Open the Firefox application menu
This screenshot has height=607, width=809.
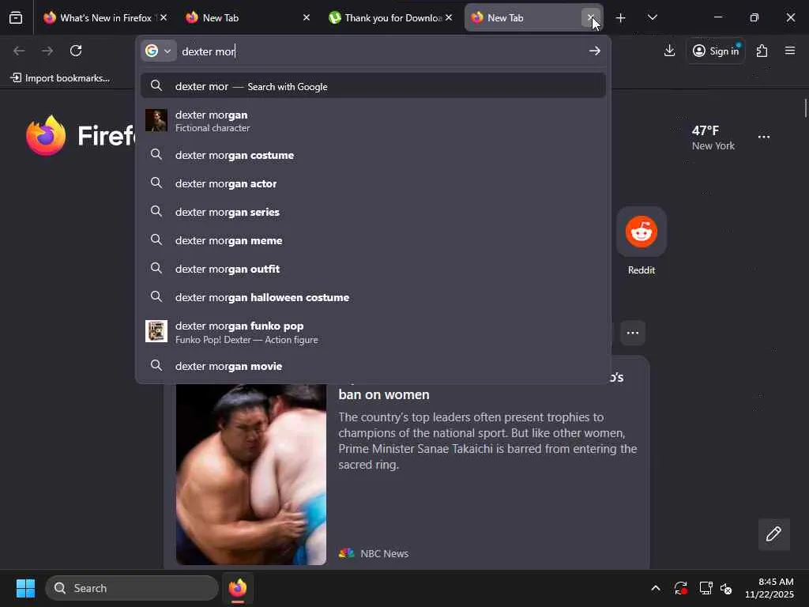[790, 51]
